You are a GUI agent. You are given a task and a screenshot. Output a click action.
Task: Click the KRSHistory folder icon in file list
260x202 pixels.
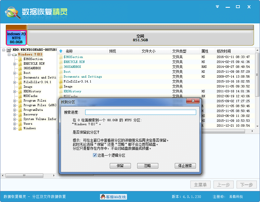pos(61,91)
